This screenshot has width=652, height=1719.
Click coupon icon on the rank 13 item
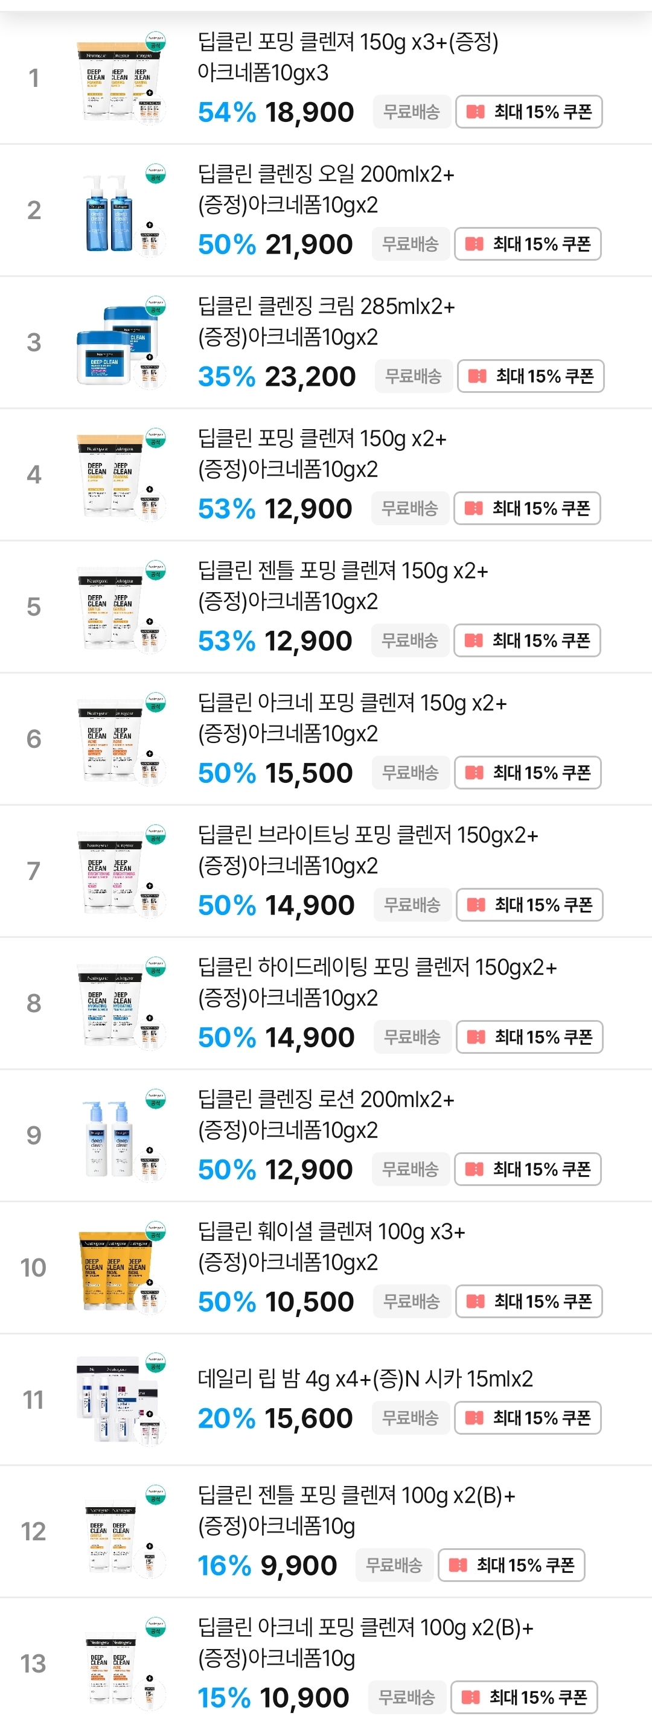pyautogui.click(x=470, y=1697)
